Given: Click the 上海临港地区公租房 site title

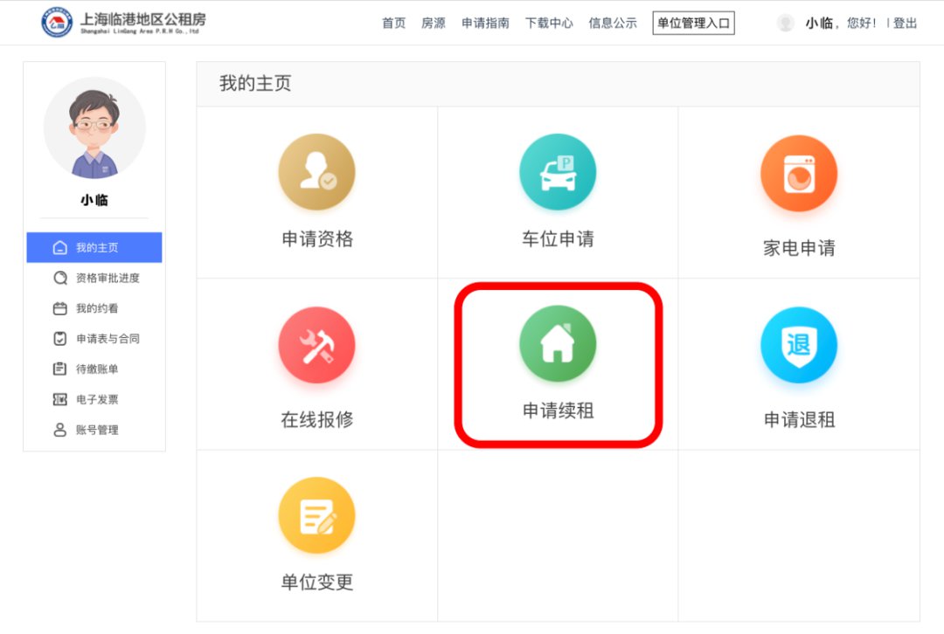Looking at the screenshot, I should click(143, 19).
